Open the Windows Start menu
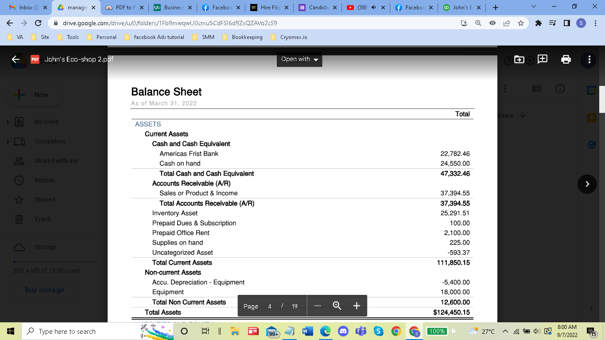Screen dimensions: 605x340 tap(11, 331)
